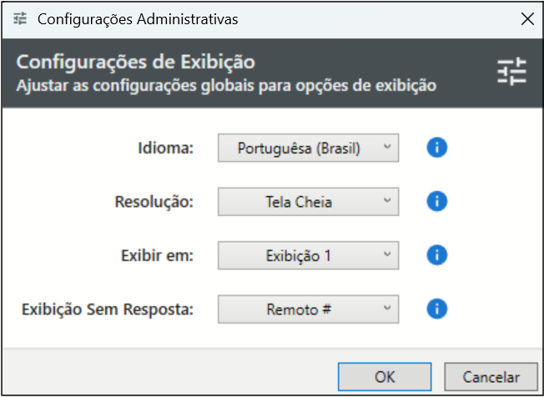
Task: Click the Configurações de Exibição heading
Action: tap(135, 63)
